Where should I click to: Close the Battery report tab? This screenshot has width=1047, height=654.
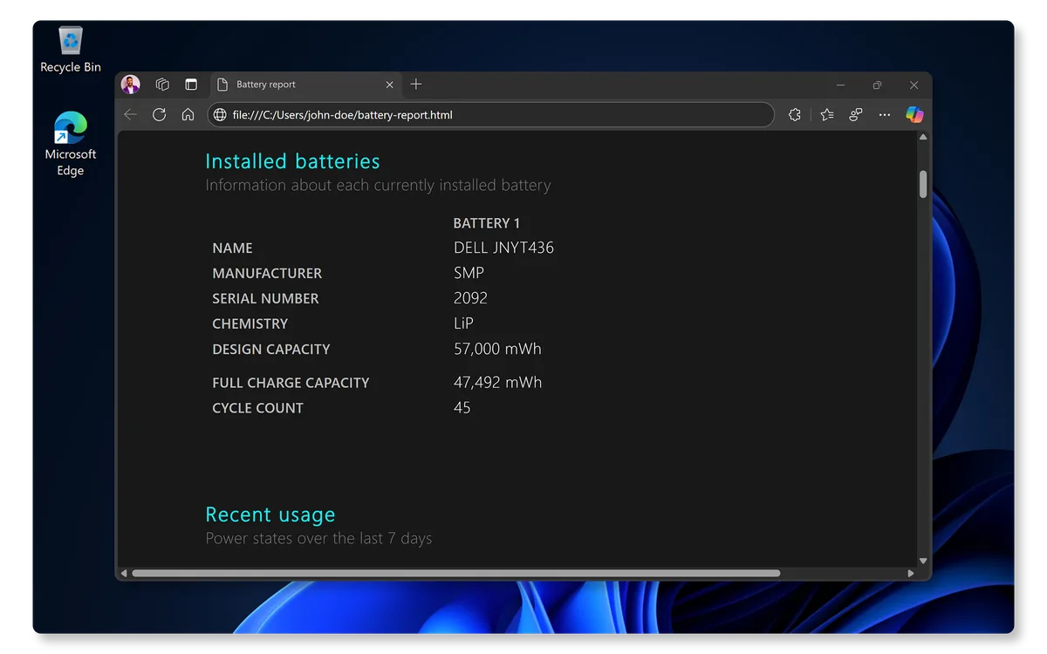point(390,85)
